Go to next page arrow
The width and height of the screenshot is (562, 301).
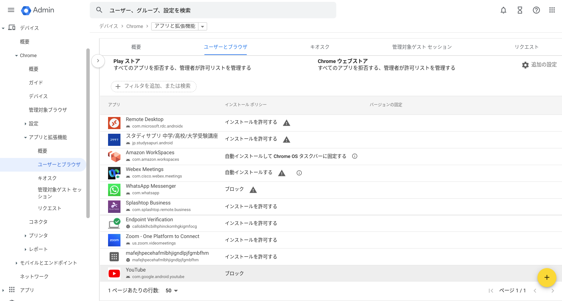tap(553, 291)
